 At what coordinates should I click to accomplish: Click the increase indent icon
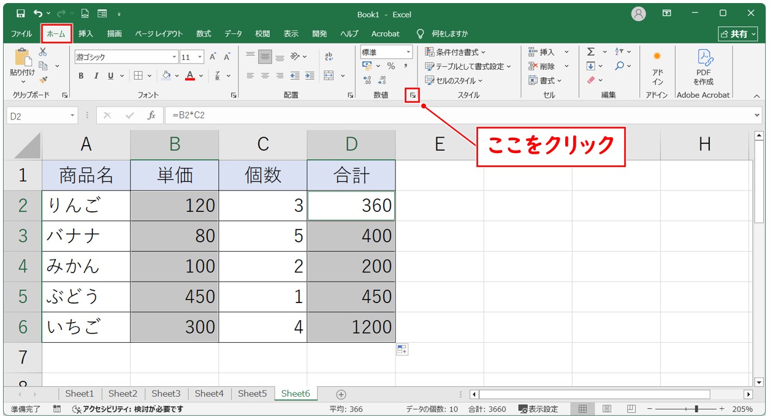[x=310, y=76]
